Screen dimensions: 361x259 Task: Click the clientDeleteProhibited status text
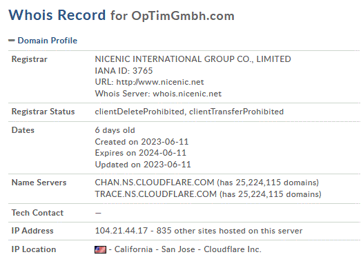click(x=139, y=112)
